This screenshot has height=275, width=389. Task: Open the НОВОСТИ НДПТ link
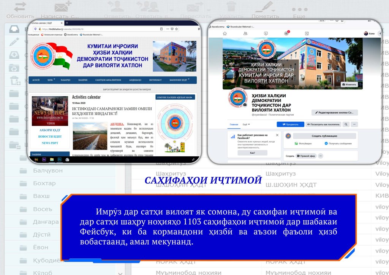tap(50, 137)
